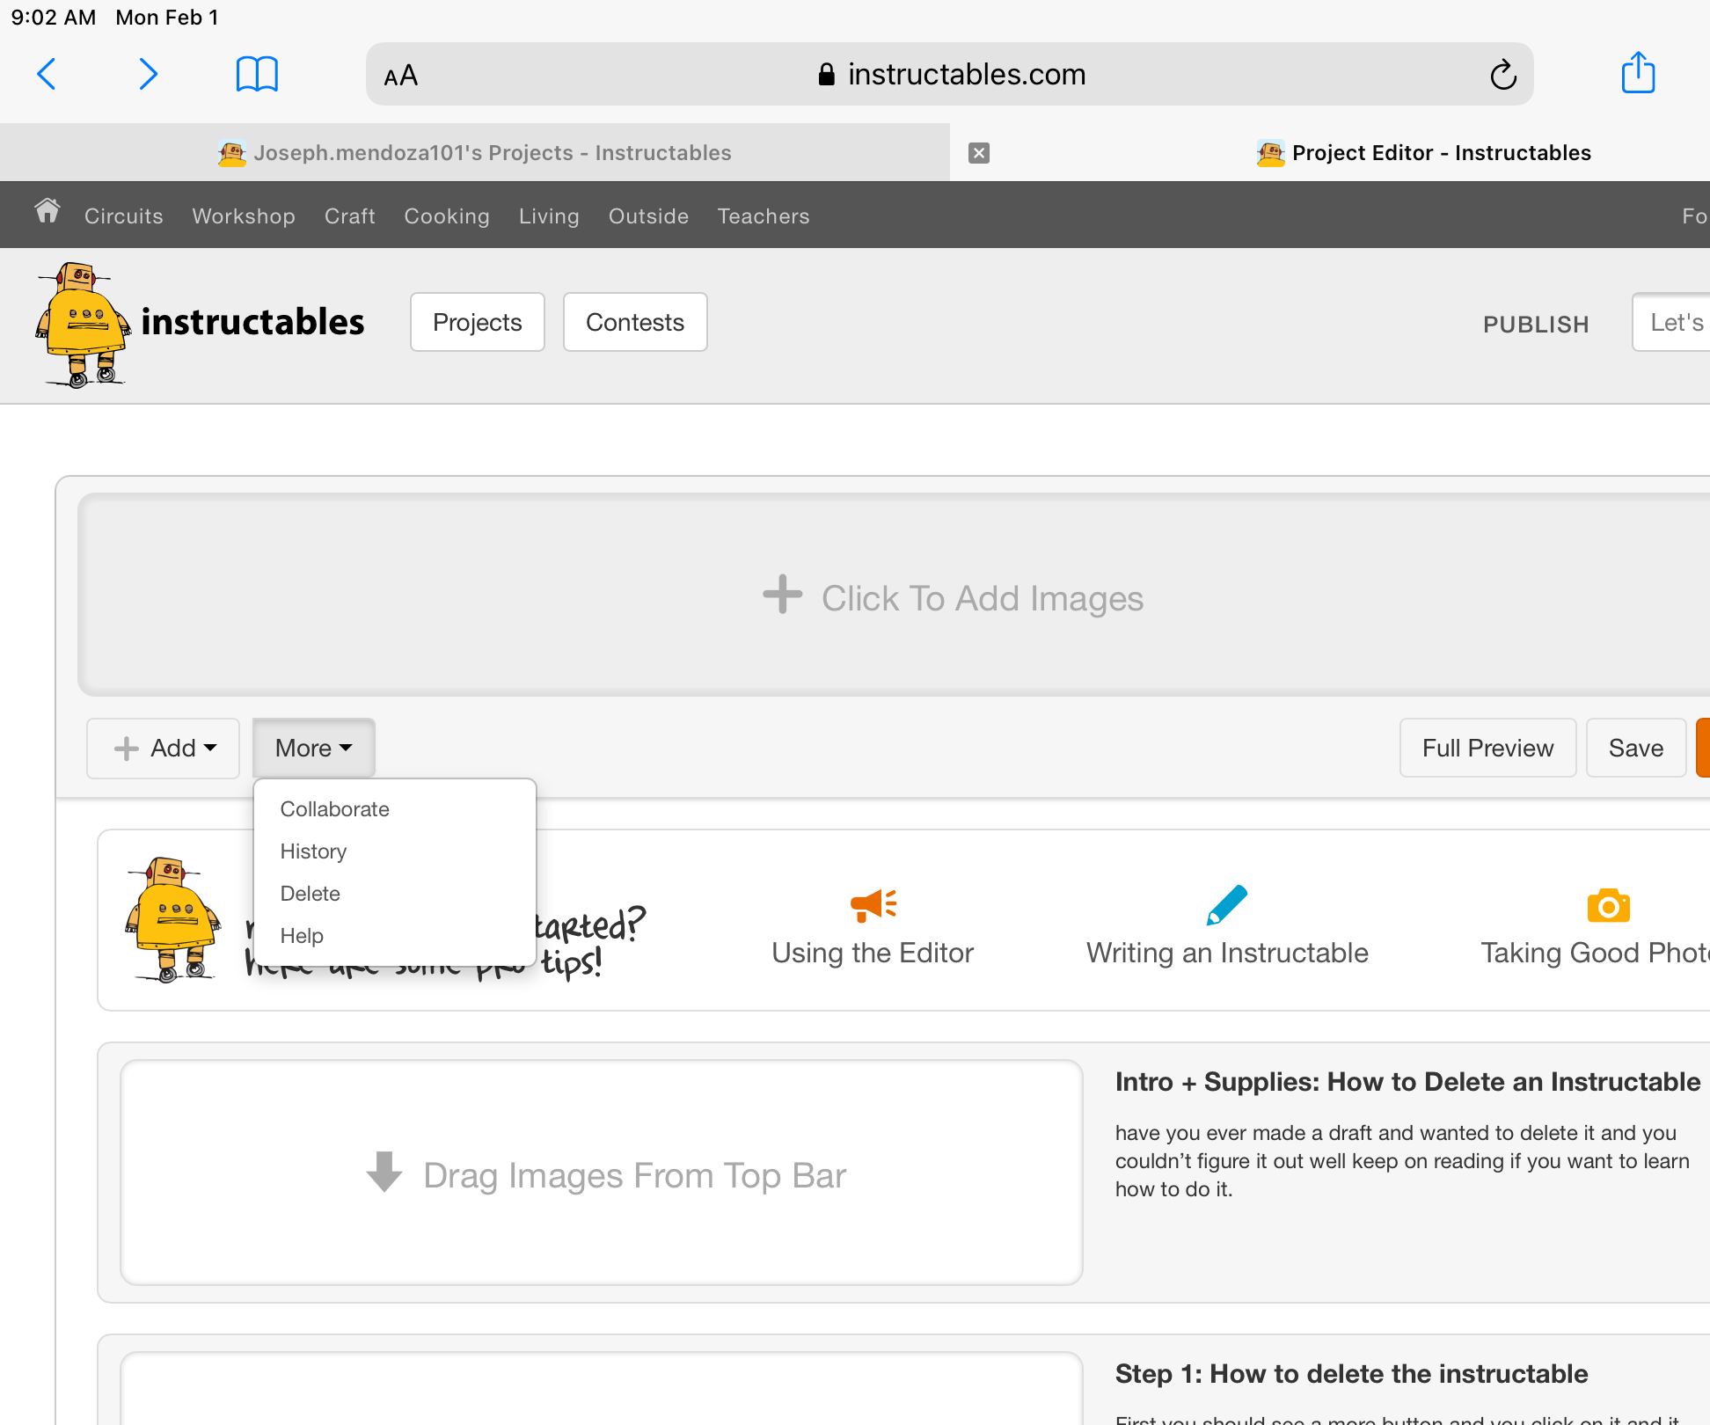The image size is (1710, 1425).
Task: Expand the Add dropdown
Action: [163, 748]
